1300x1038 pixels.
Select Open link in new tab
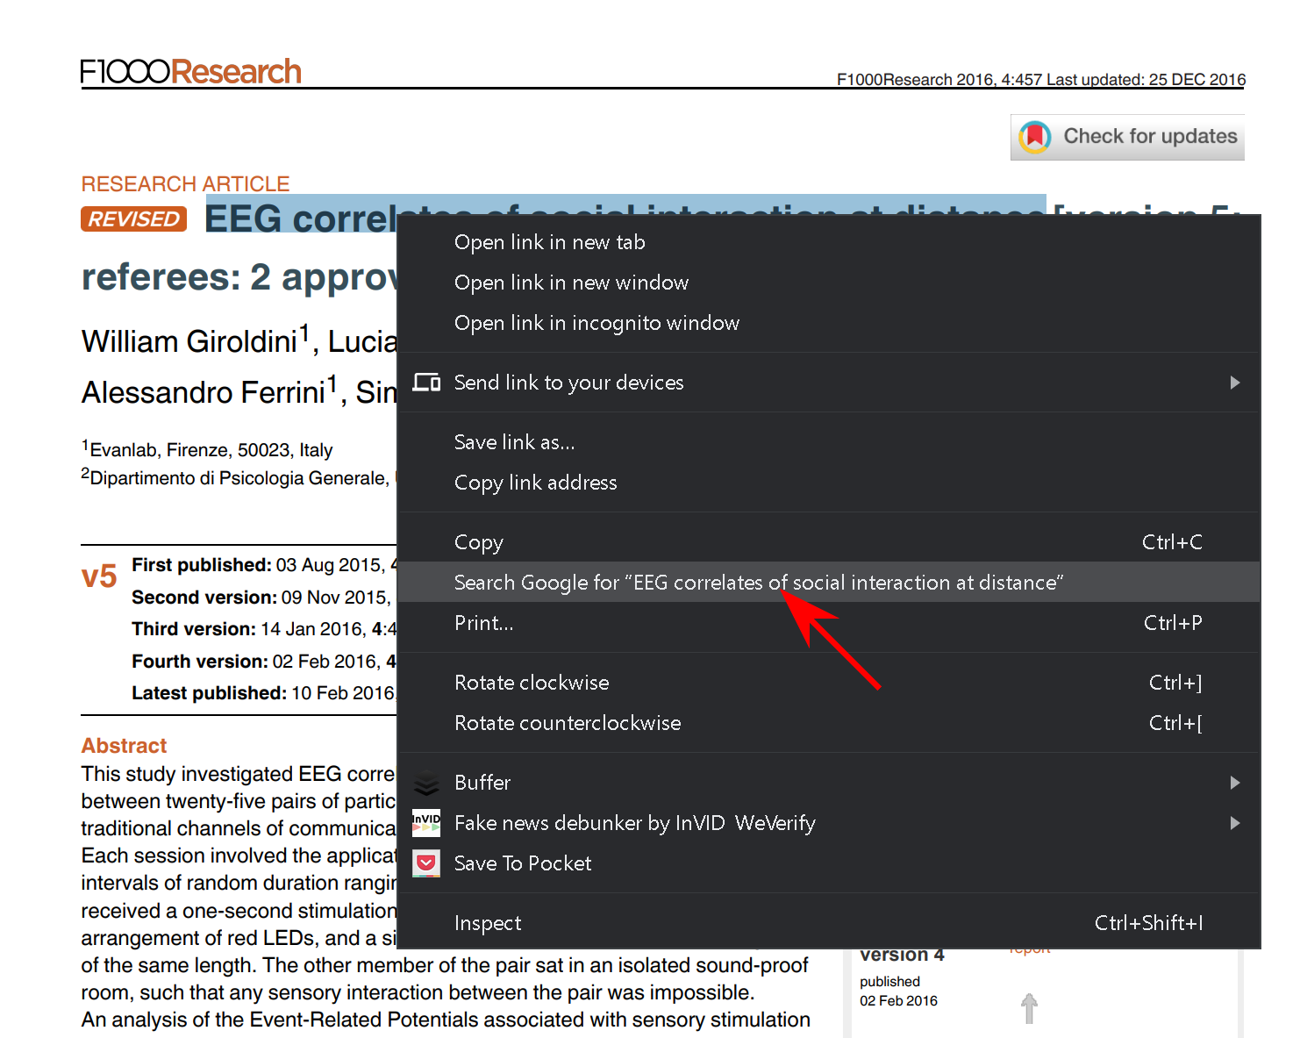[549, 242]
